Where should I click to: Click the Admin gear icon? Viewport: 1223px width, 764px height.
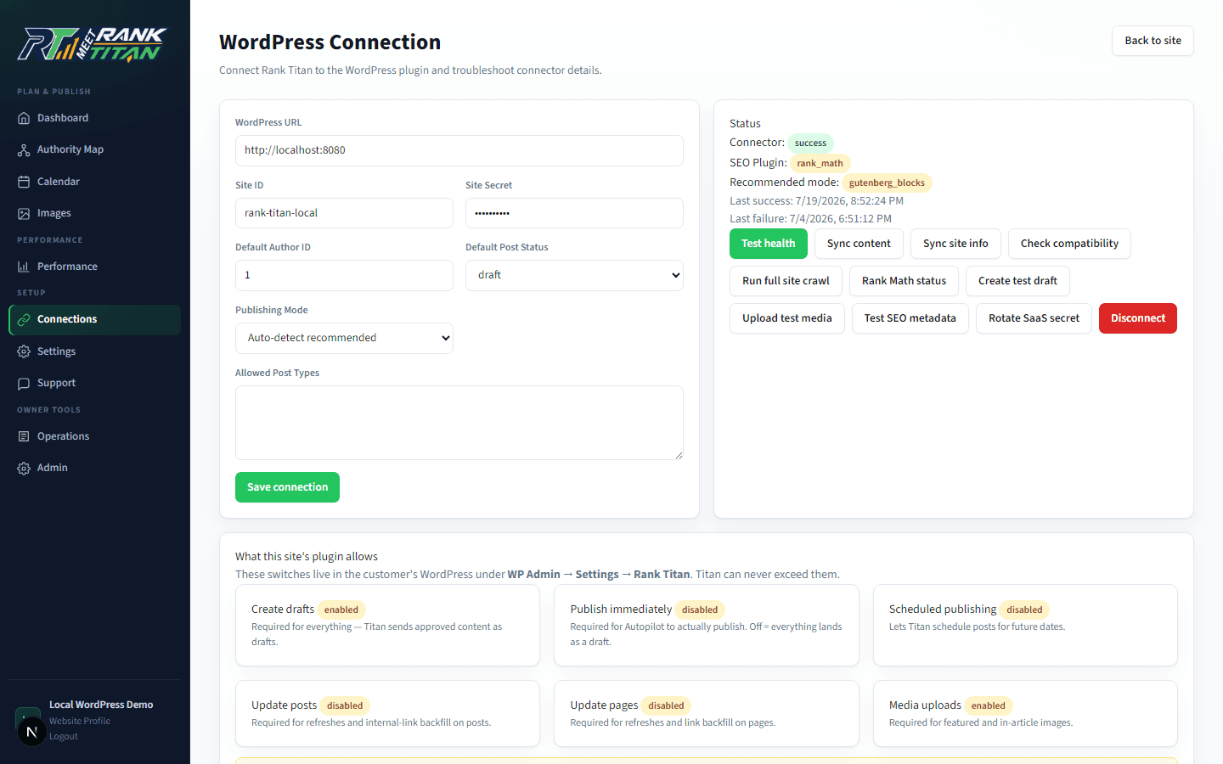pos(24,468)
